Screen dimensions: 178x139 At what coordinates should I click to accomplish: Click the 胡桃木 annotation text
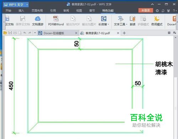point(164,64)
